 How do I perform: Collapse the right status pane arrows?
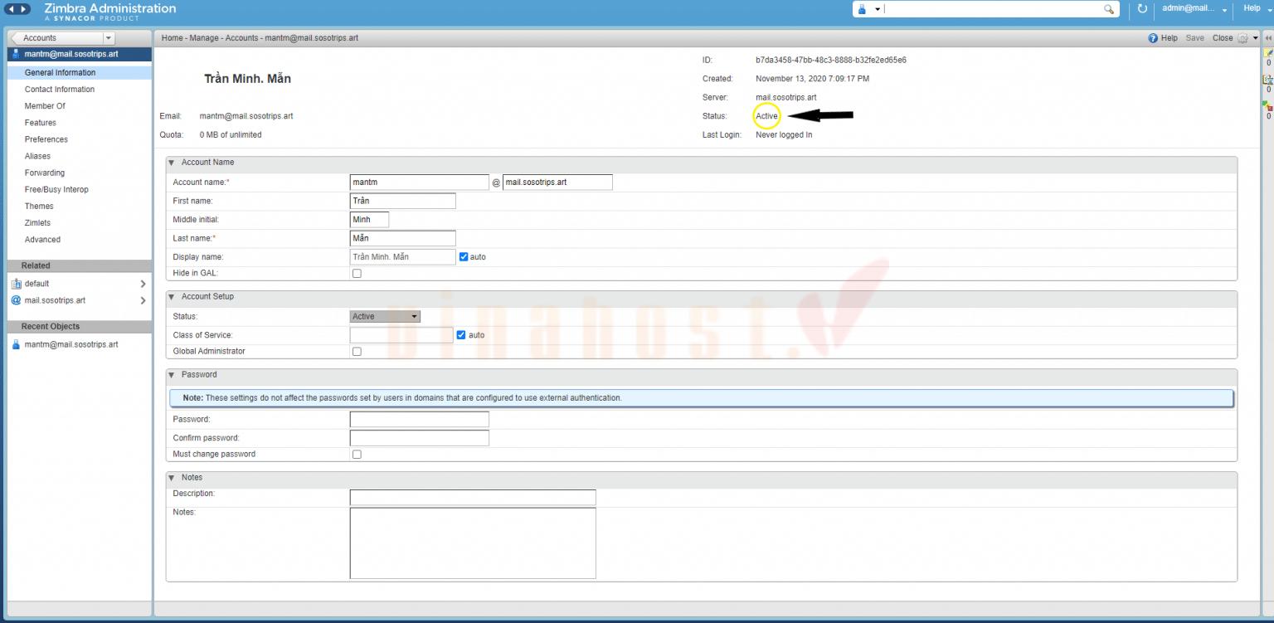[1267, 38]
